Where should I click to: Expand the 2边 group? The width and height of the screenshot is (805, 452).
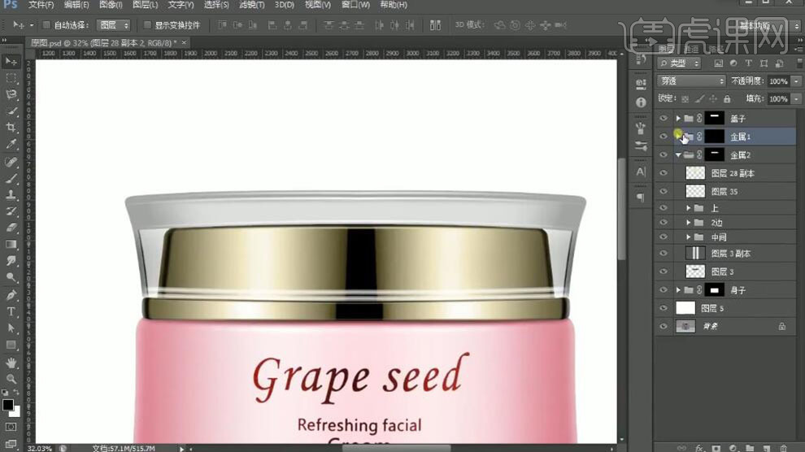(x=689, y=223)
